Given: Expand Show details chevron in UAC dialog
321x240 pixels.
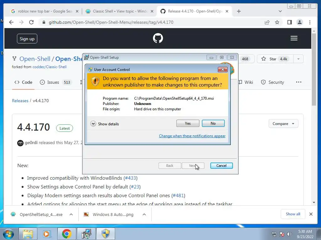Looking at the screenshot, I should tap(93, 124).
